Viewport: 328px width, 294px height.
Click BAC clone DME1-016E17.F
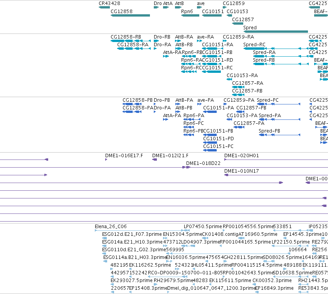click(106, 160)
